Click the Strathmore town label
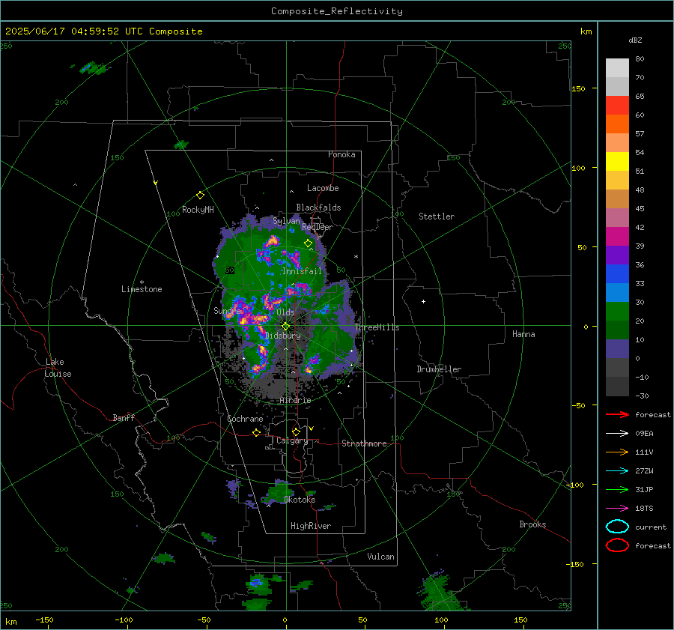 [364, 443]
